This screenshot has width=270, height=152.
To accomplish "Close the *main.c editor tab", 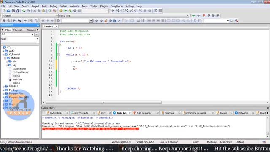I will click(x=56, y=27).
